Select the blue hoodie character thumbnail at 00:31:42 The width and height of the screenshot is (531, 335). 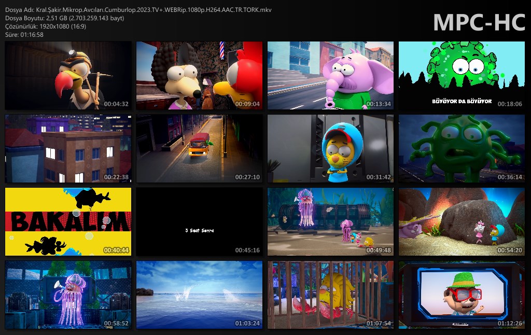[x=330, y=148]
